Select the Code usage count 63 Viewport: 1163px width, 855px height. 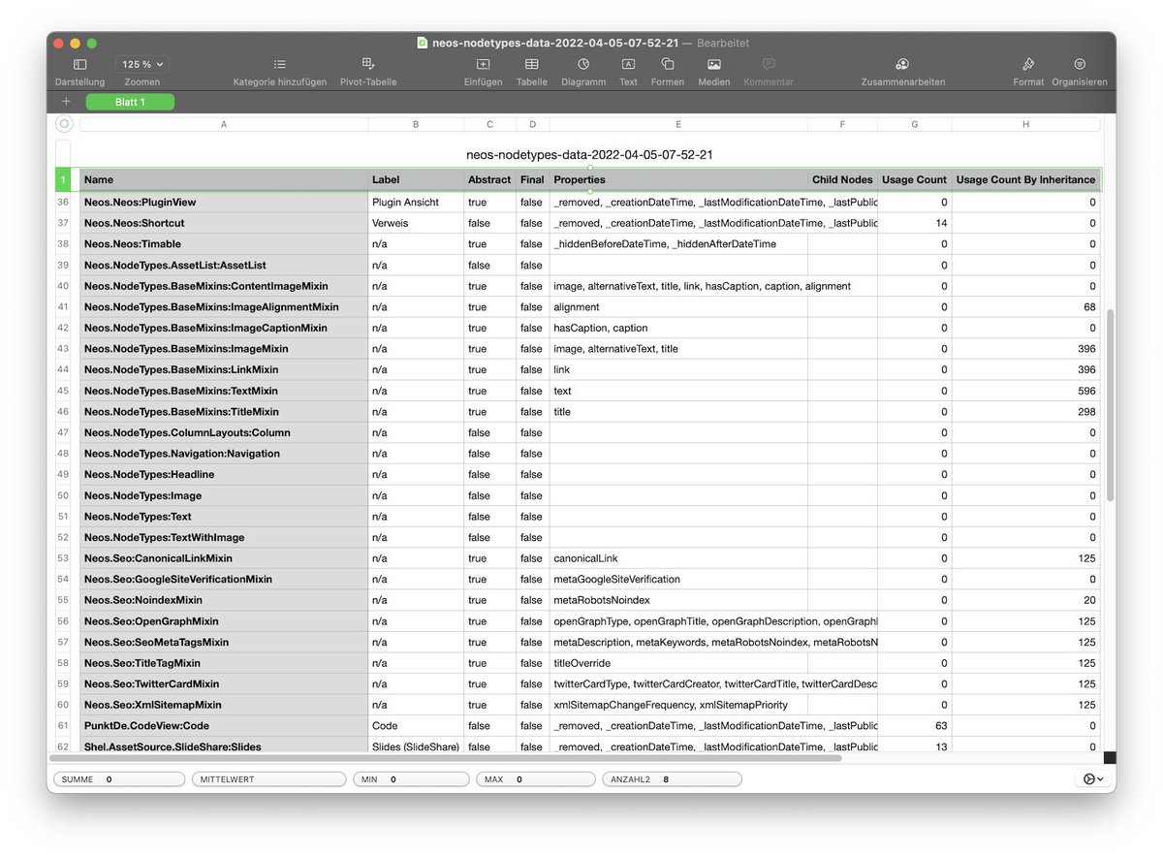[915, 725]
